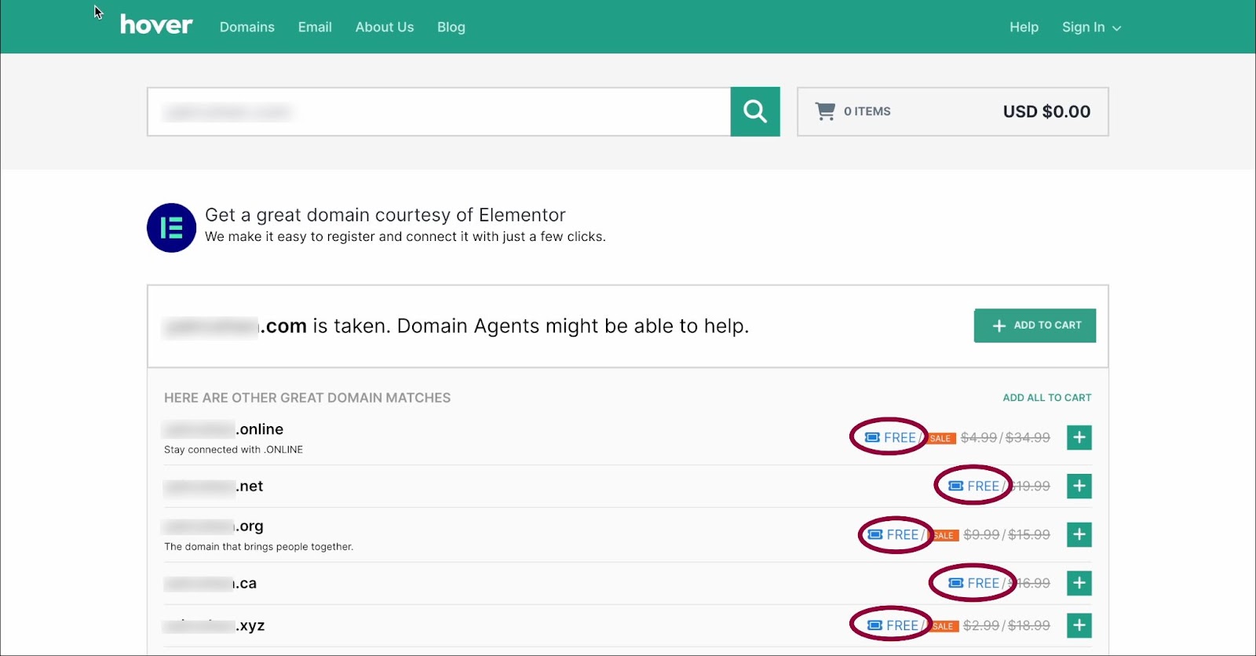Click the SALE badge on .org row
Viewport: 1256px width, 656px height.
944,536
